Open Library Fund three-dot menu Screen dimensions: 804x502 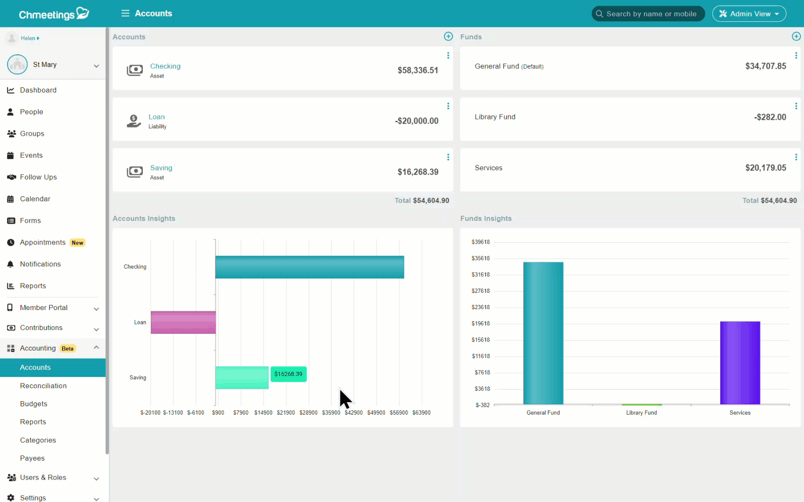click(796, 106)
